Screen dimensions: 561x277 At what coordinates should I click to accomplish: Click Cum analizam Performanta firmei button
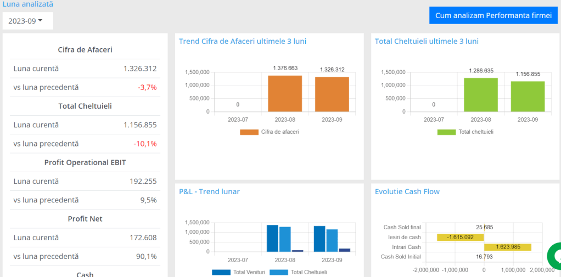coord(493,15)
